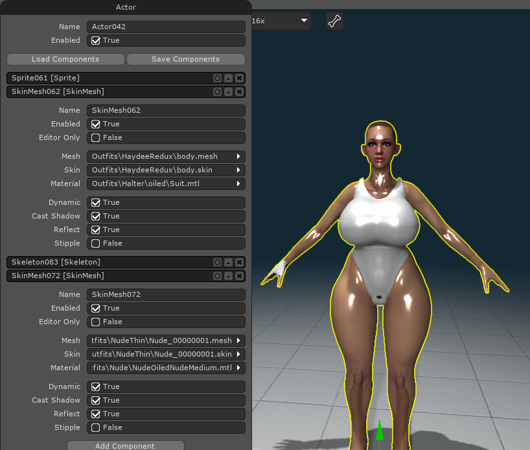Toggle SkinMesh072 Cast Shadow checkbox
This screenshot has height=450, width=530.
click(96, 400)
